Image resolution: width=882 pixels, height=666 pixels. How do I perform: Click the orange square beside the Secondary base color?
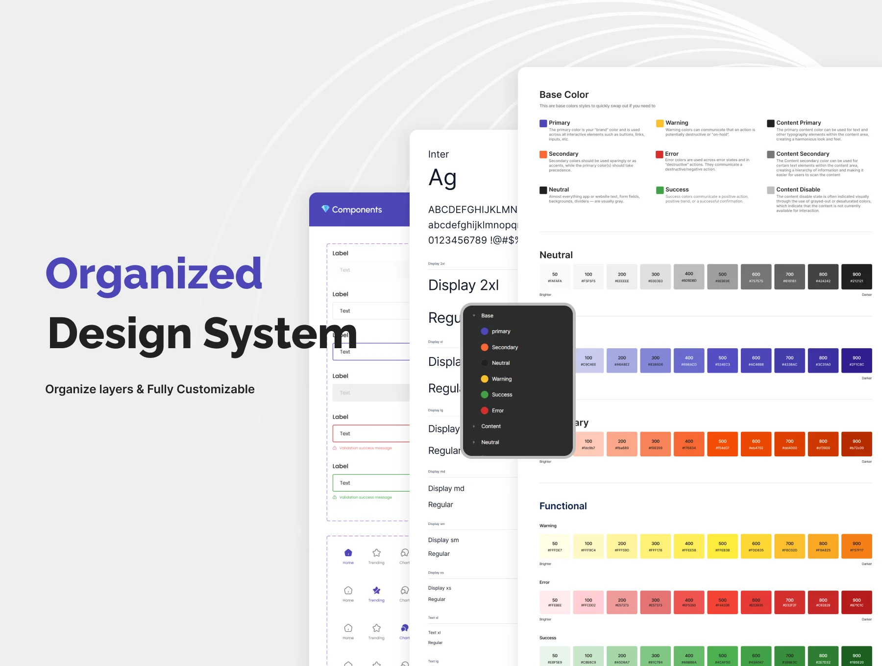point(543,154)
